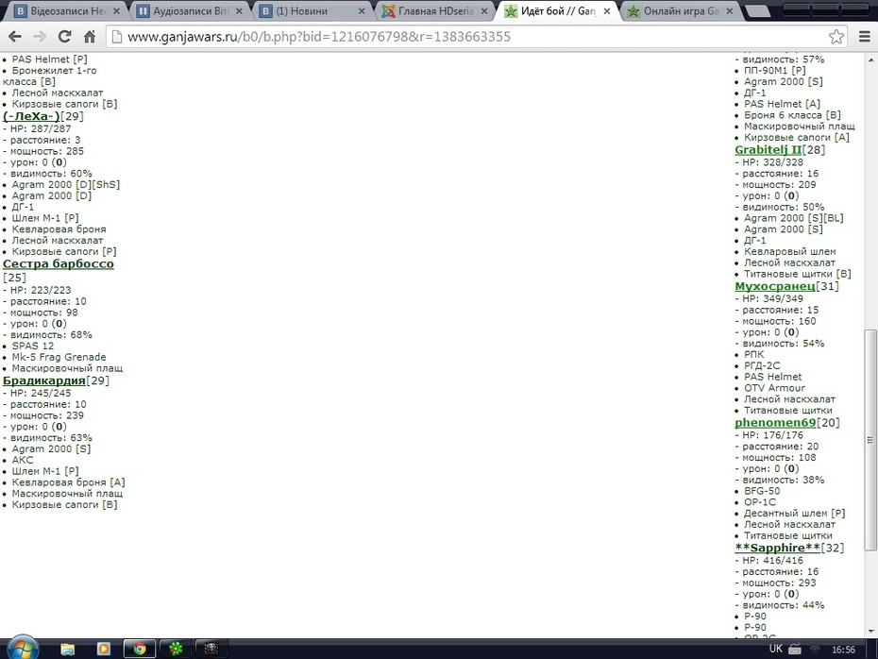Go back with the browser back arrow

point(15,37)
